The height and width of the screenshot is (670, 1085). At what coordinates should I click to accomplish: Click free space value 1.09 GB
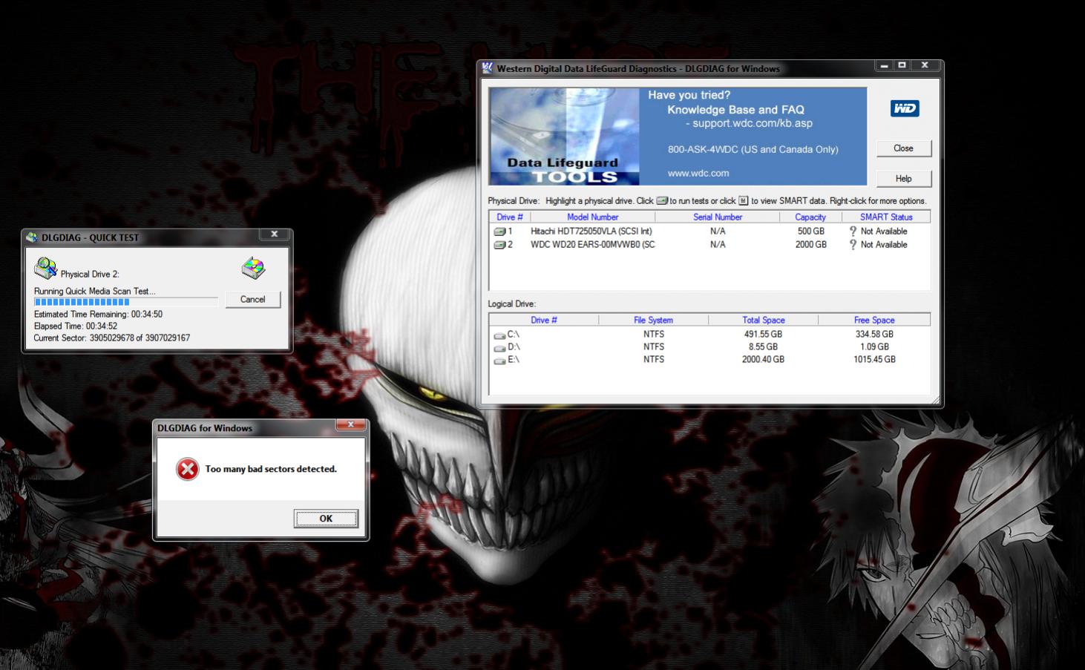click(x=874, y=347)
